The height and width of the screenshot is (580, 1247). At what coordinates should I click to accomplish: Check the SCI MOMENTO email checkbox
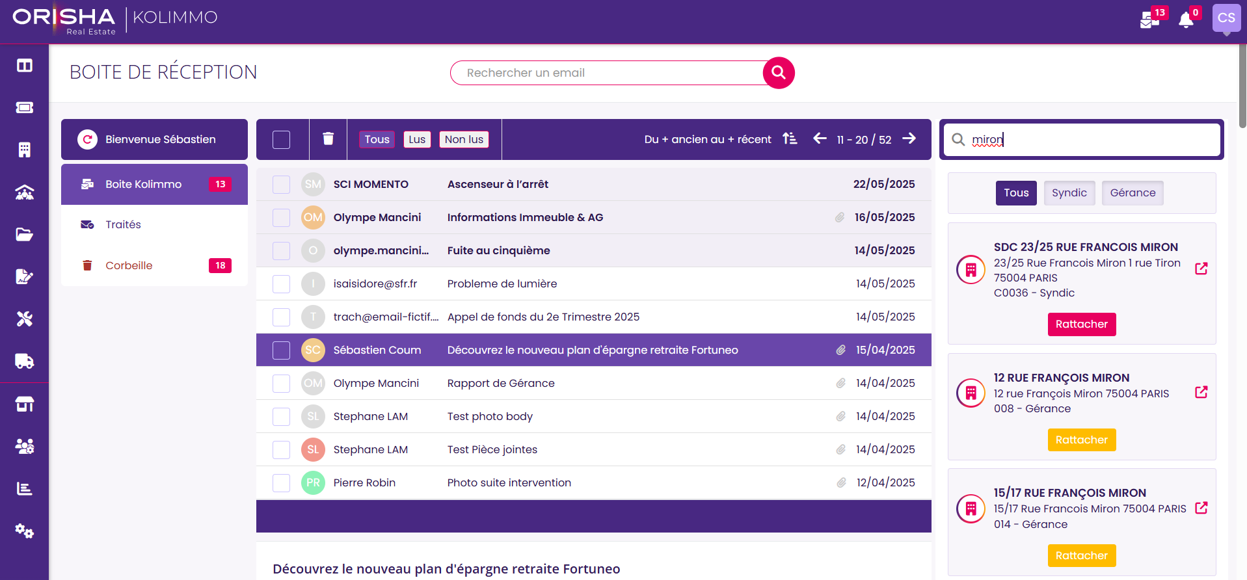(281, 185)
